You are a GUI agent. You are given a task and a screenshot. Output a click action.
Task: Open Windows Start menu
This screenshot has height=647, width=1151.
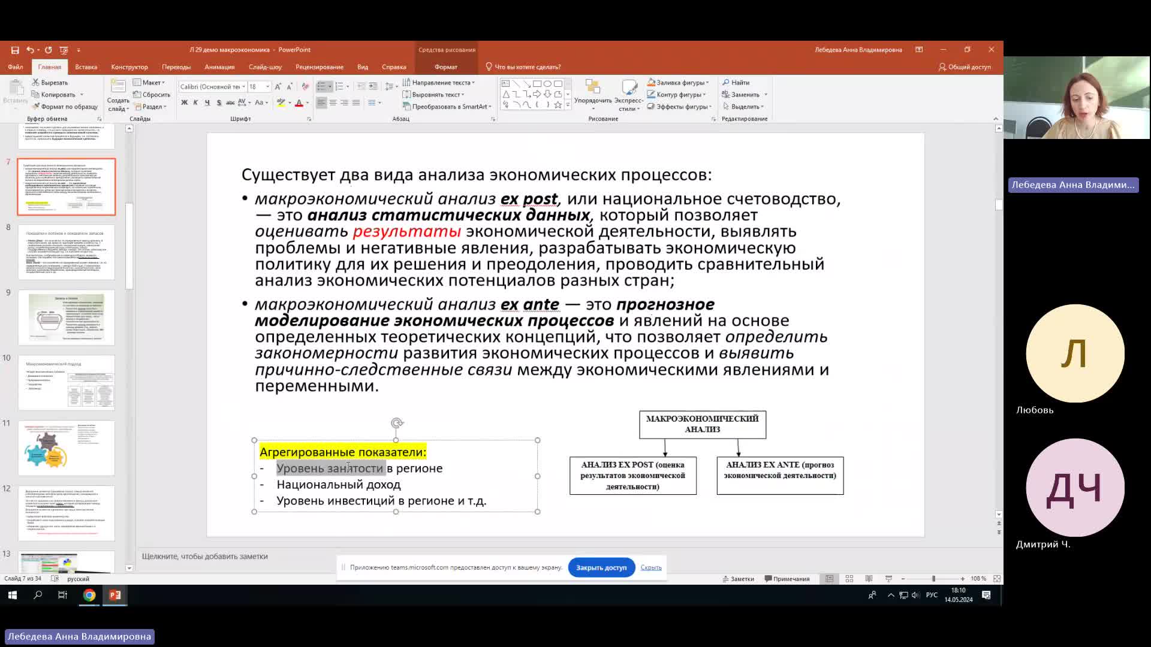12,595
